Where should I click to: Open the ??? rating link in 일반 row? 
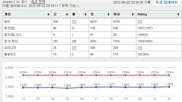tap(140, 22)
